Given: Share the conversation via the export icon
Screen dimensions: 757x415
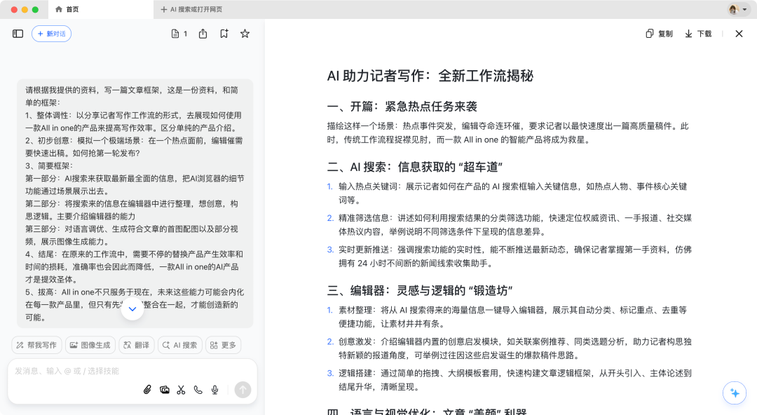Looking at the screenshot, I should tap(204, 34).
